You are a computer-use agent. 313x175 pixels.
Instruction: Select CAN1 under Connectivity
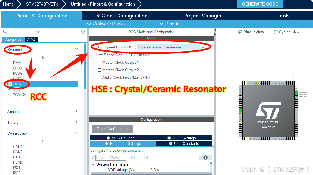pyautogui.click(x=17, y=146)
